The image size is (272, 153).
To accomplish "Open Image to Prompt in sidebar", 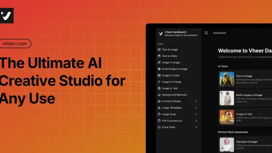I will coord(172,82).
